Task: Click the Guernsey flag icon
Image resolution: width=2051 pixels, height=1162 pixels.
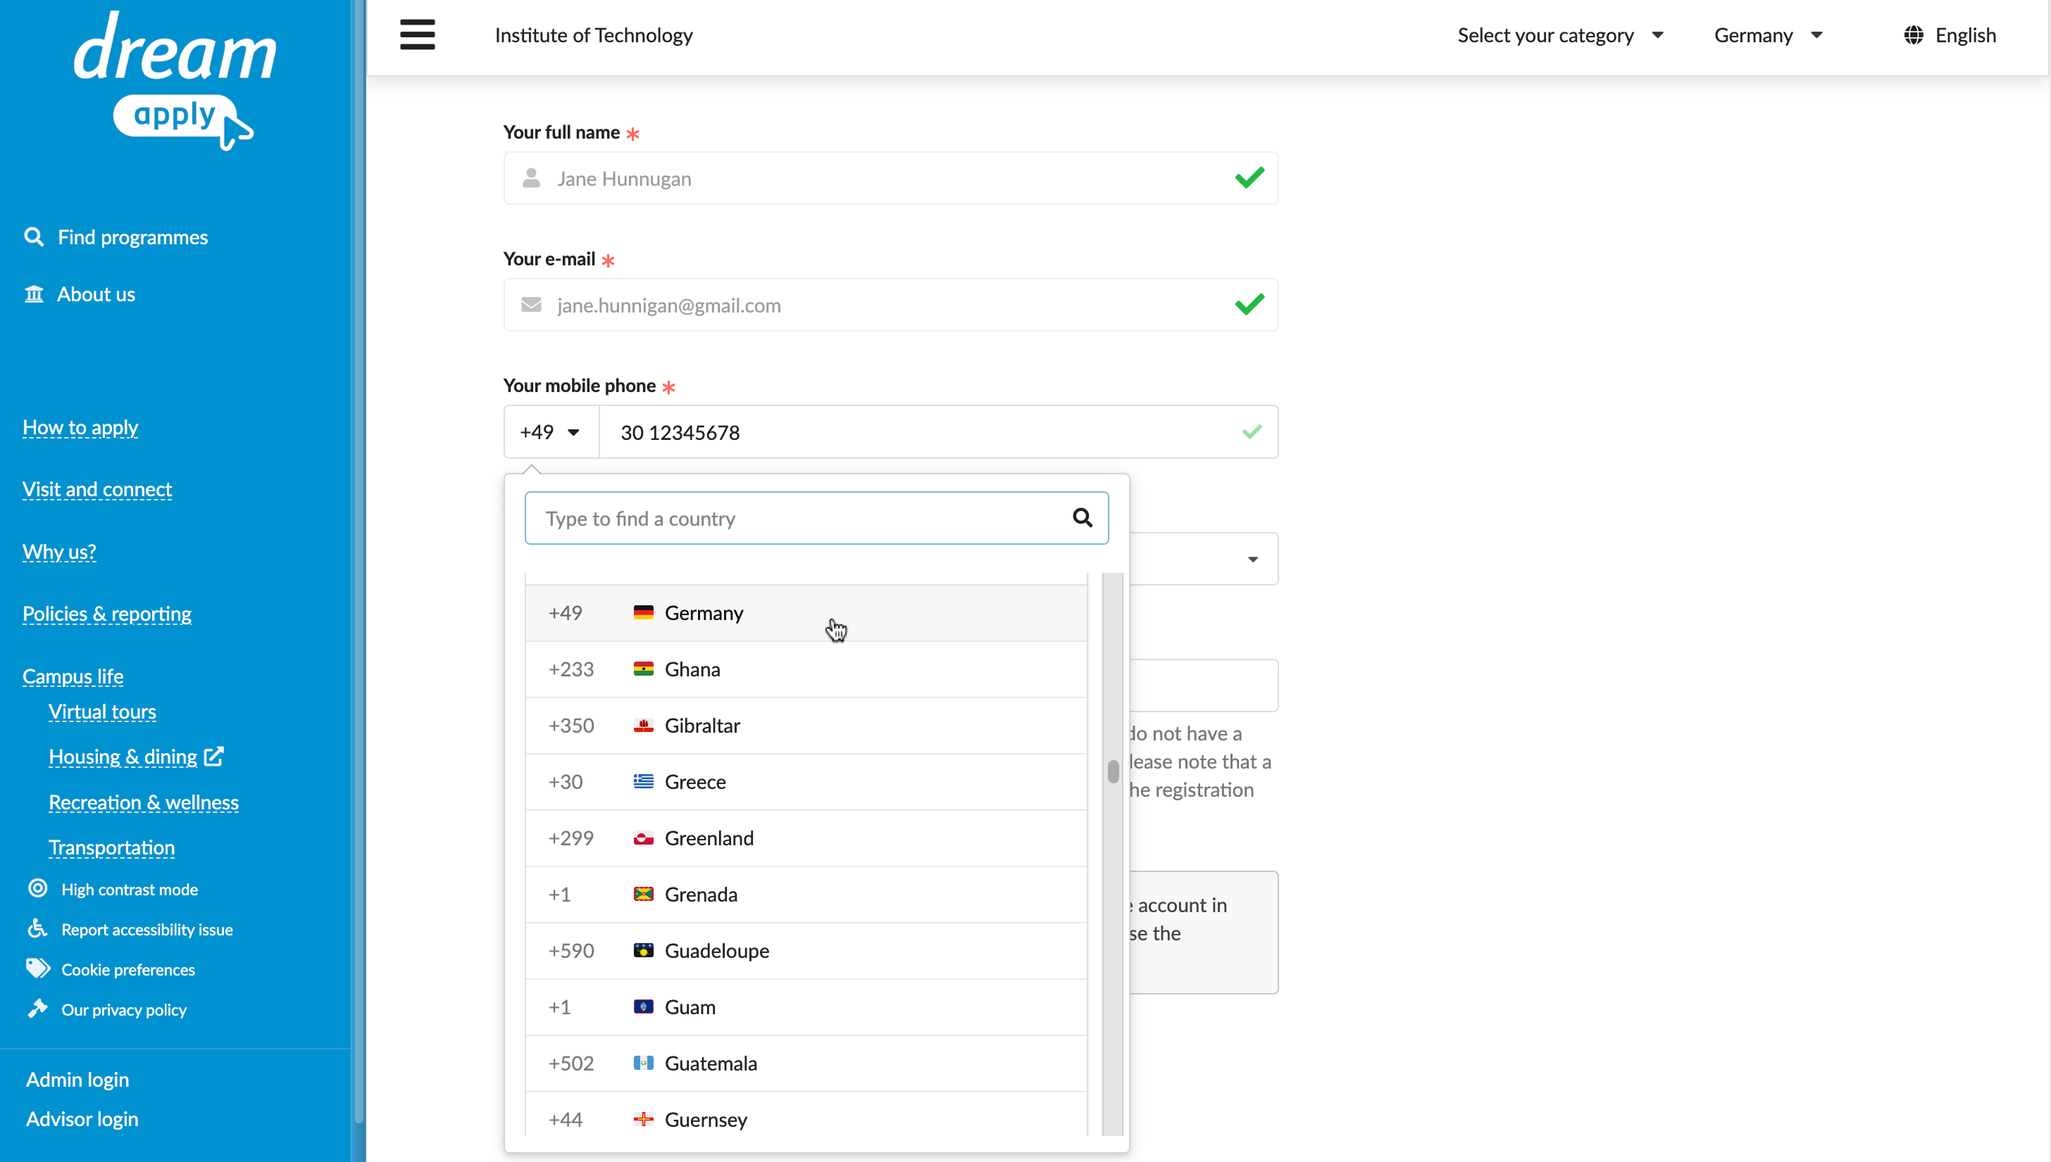Action: (x=643, y=1119)
